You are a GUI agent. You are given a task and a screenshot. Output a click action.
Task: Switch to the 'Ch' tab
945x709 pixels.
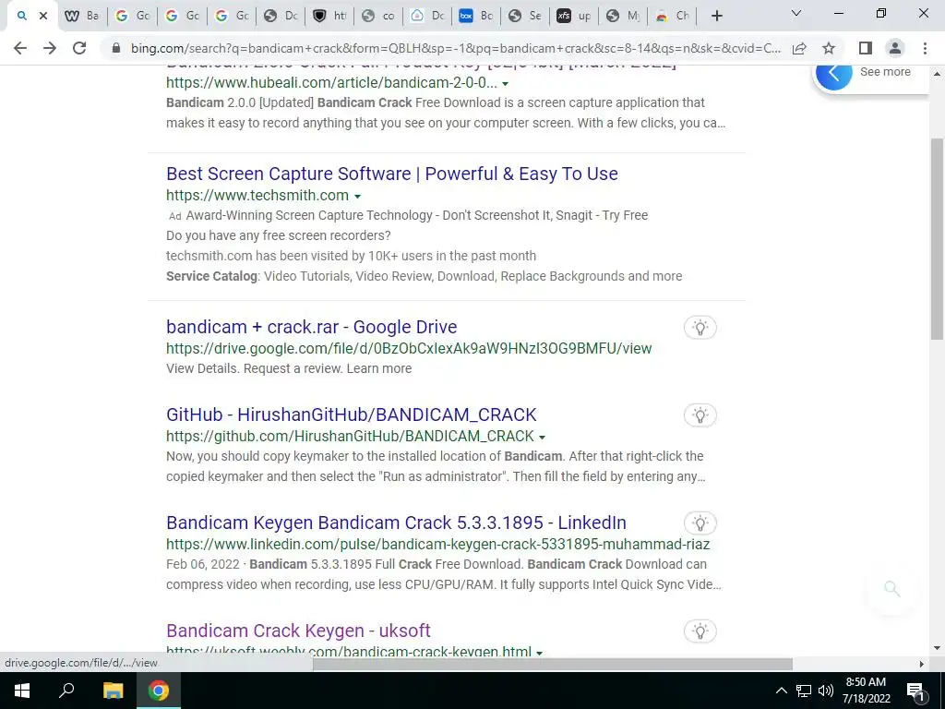coord(672,17)
